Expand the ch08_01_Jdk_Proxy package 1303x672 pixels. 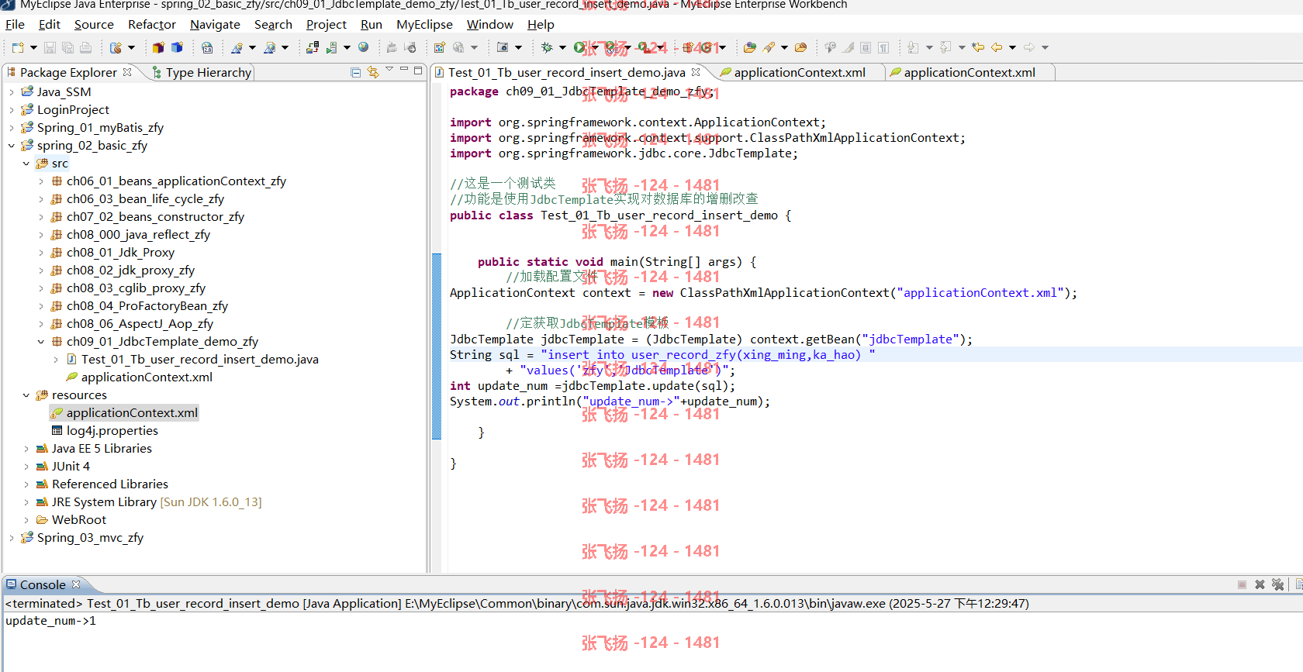click(40, 252)
